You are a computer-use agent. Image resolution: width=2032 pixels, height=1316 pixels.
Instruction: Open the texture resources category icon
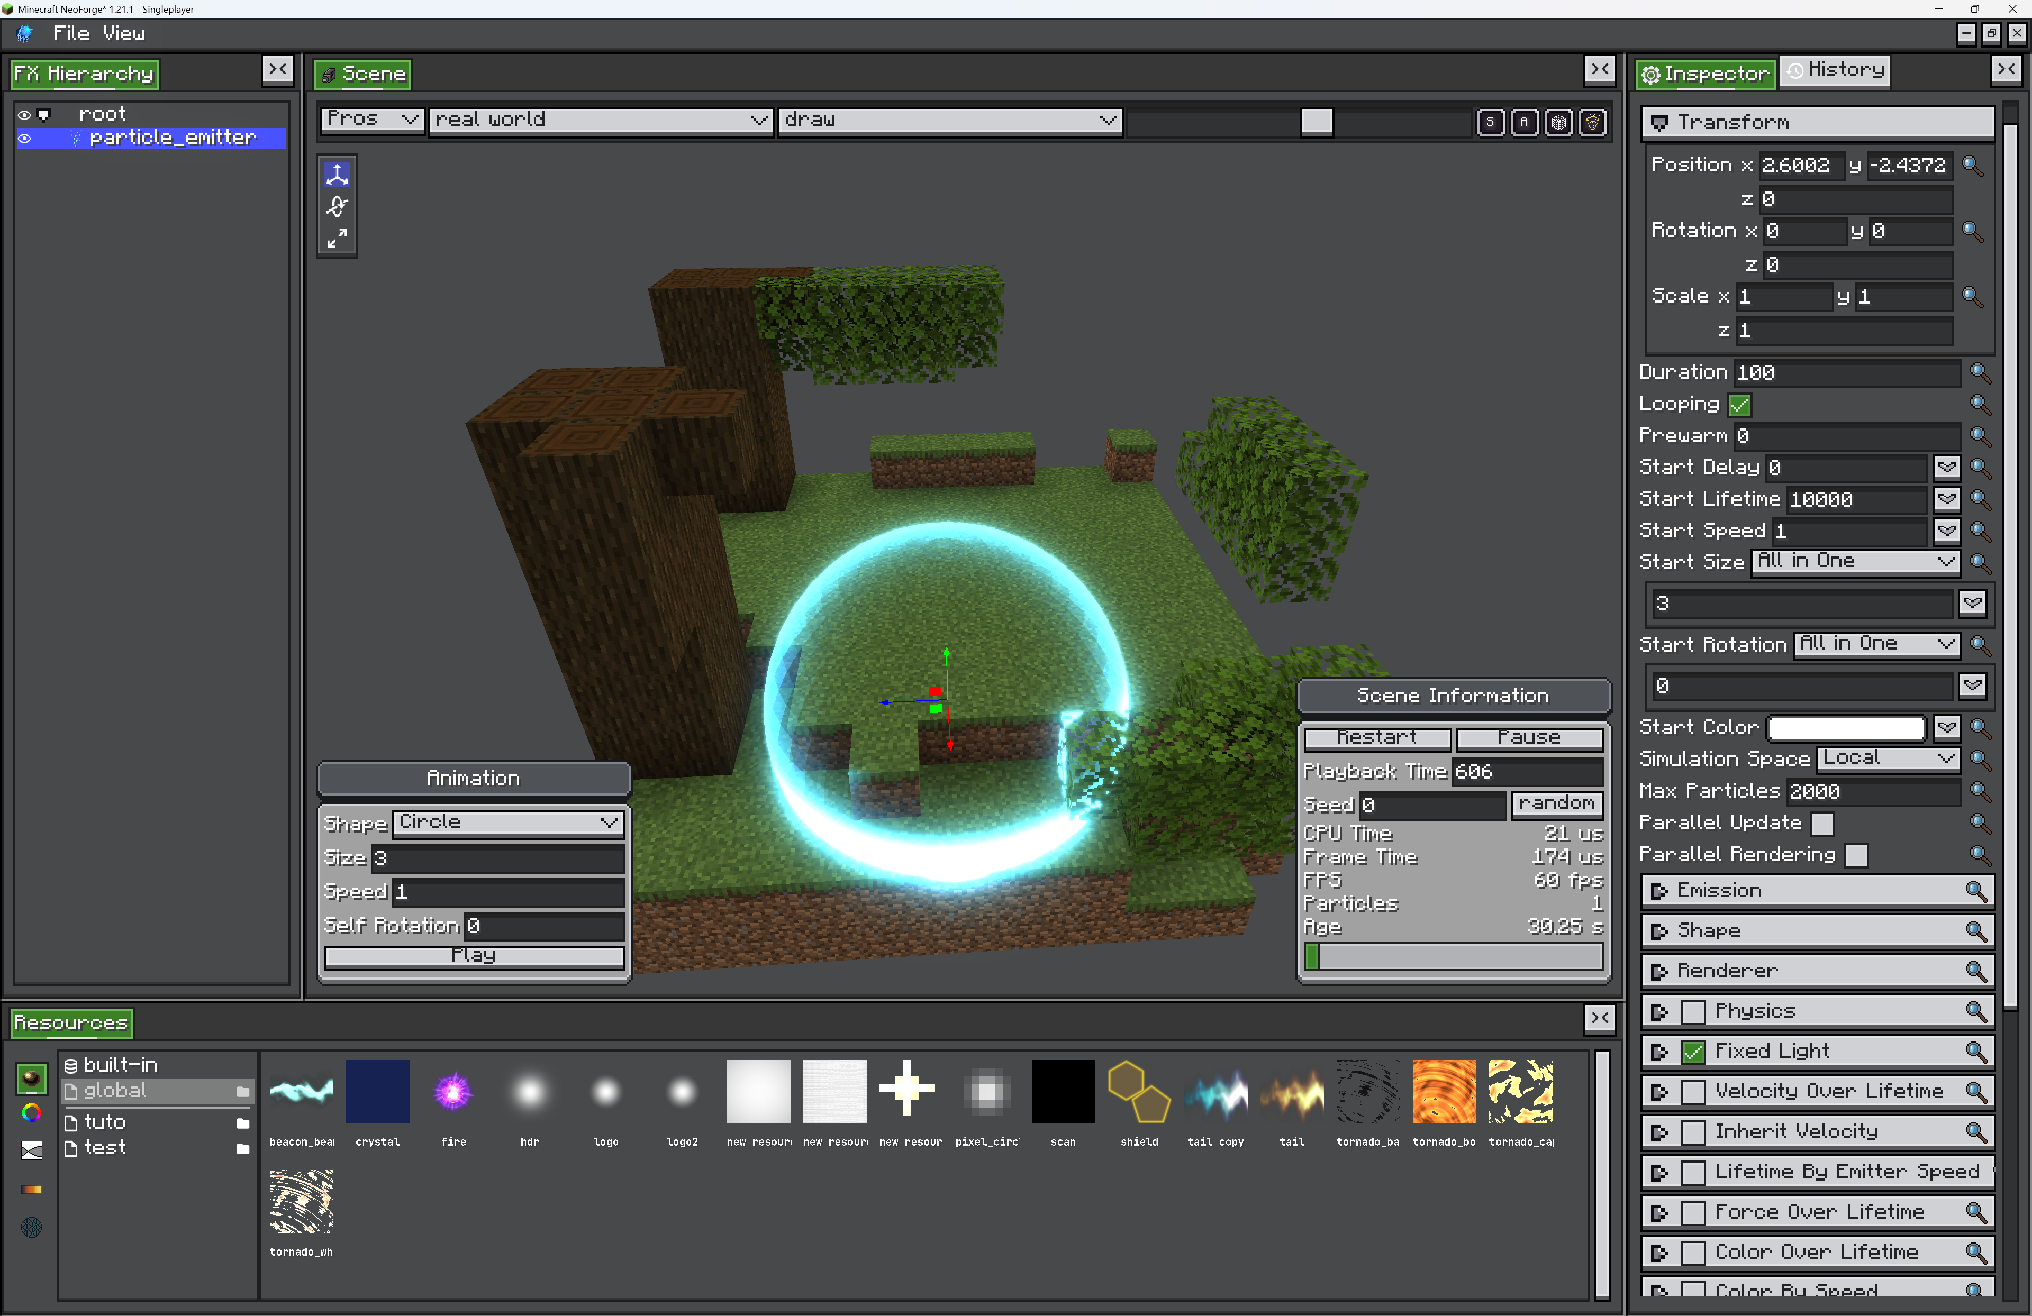(32, 1079)
